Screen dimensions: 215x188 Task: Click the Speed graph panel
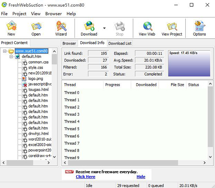189,64
